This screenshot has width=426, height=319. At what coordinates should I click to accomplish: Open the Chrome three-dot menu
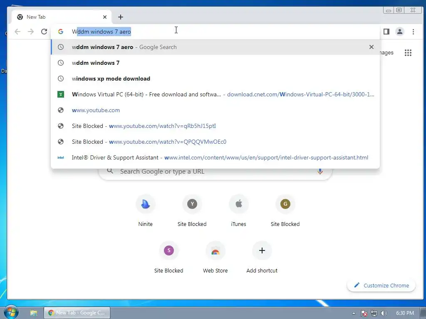413,32
